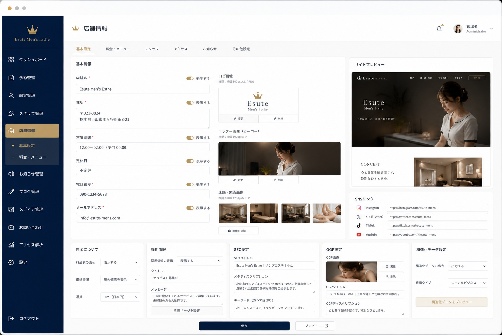Click the Instagram URL field
Screen dimensions: 502x335
click(x=437, y=208)
